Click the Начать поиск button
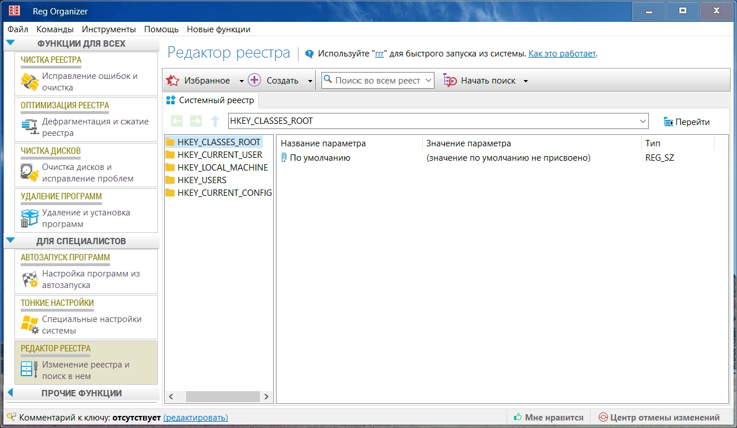 (479, 81)
